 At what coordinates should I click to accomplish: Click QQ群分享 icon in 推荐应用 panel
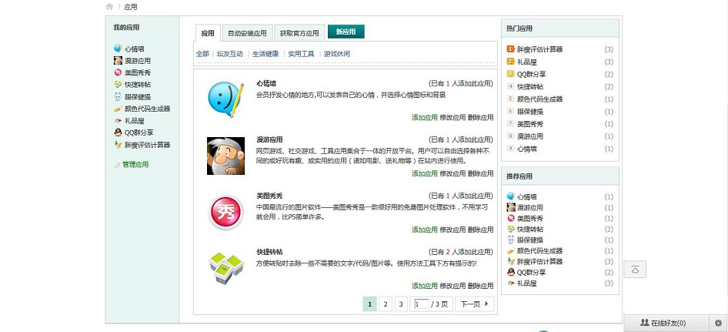click(x=511, y=272)
